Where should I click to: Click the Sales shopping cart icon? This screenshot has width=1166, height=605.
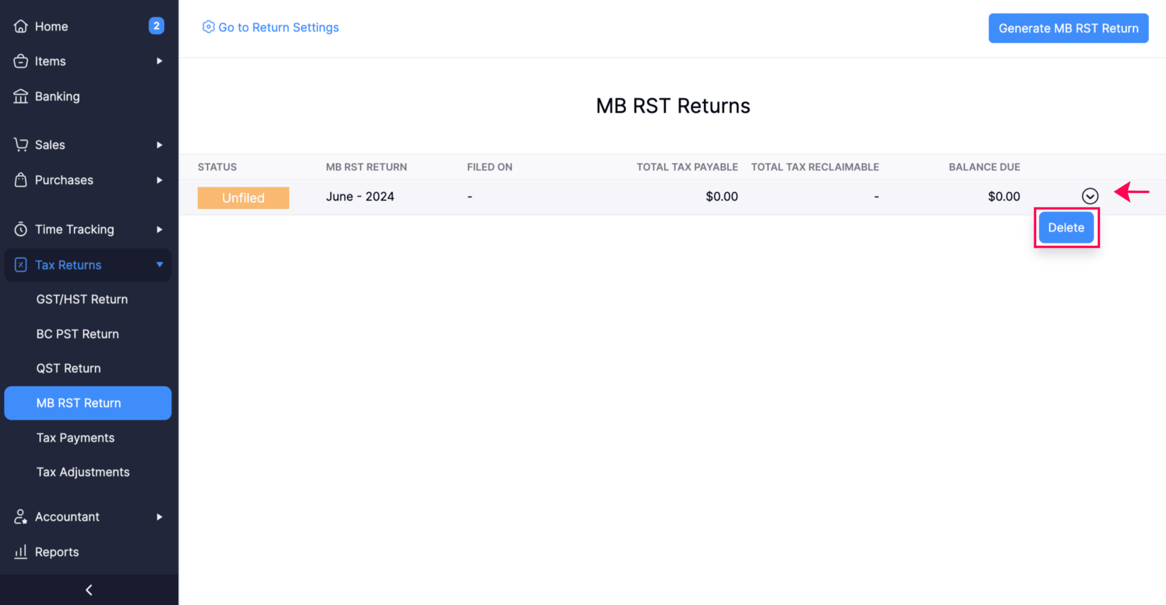(21, 145)
